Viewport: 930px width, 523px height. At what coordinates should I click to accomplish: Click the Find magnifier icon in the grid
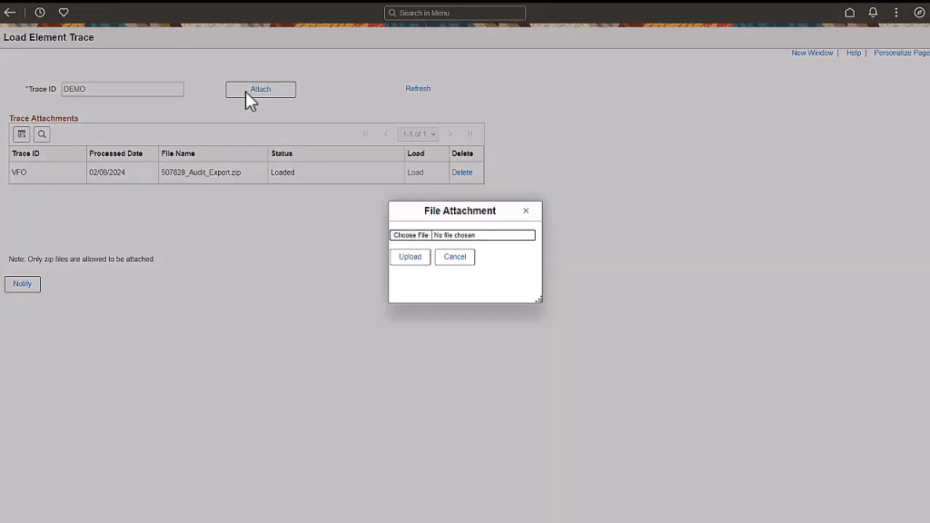41,133
